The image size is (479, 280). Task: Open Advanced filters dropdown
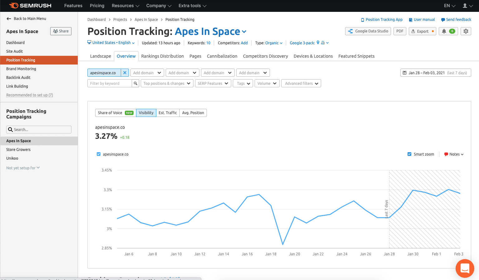coord(301,83)
